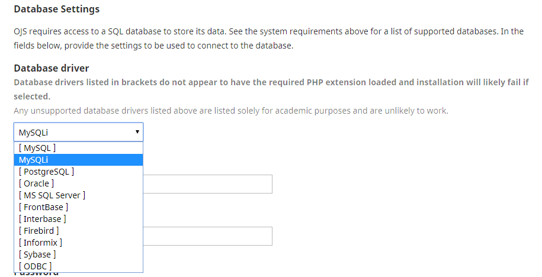The image size is (542, 277).
Task: Select the [ MySQL ] driver option
Action: tap(37, 148)
